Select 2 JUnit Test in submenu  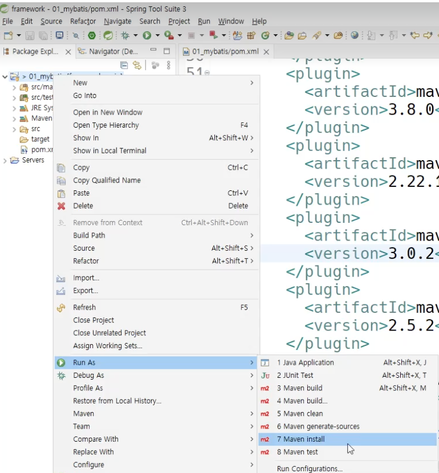click(348, 375)
